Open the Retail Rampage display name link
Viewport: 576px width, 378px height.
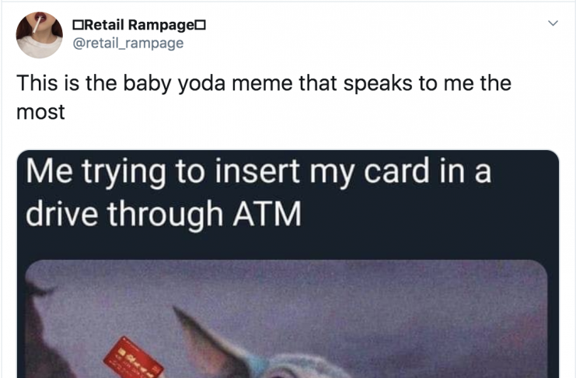pos(139,25)
